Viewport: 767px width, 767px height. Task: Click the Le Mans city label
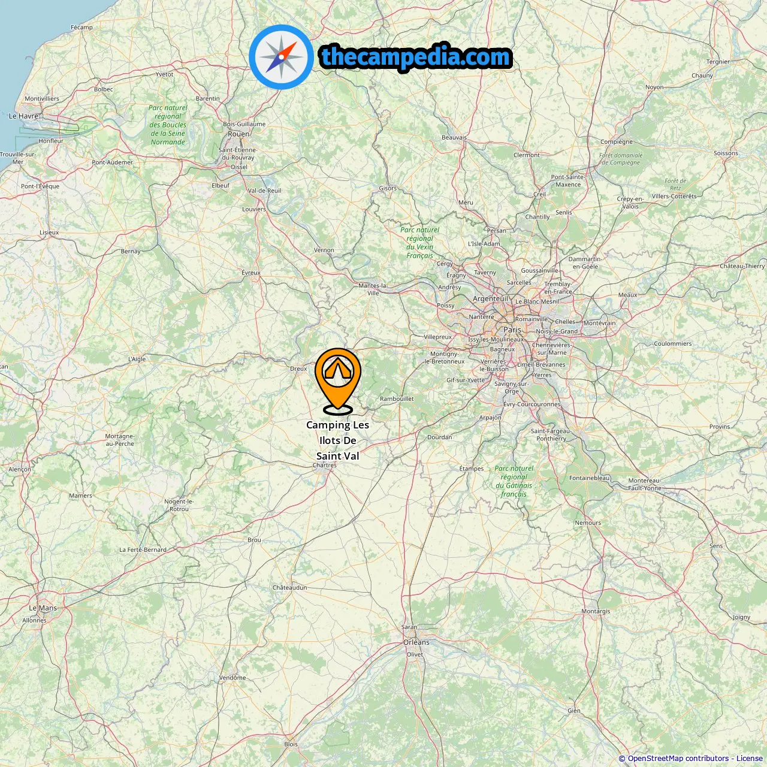[43, 608]
